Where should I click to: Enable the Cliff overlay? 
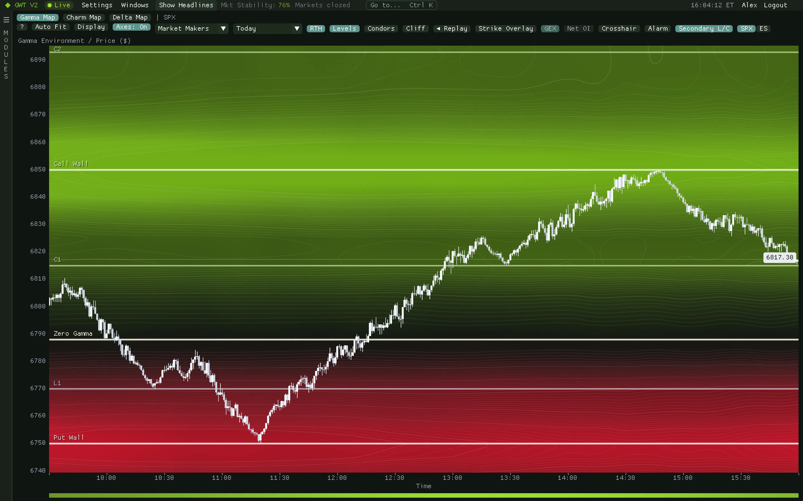click(x=415, y=28)
